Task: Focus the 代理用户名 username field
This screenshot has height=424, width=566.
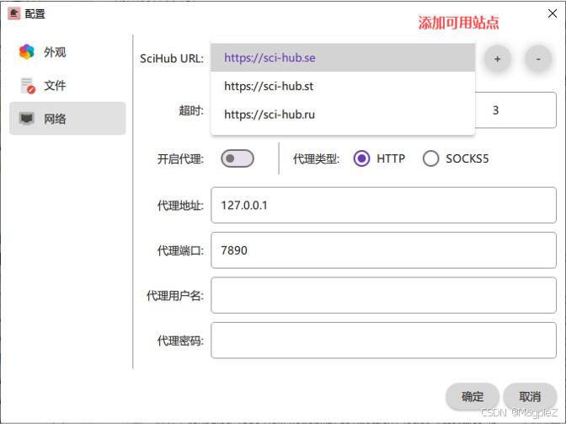Action: pyautogui.click(x=383, y=295)
